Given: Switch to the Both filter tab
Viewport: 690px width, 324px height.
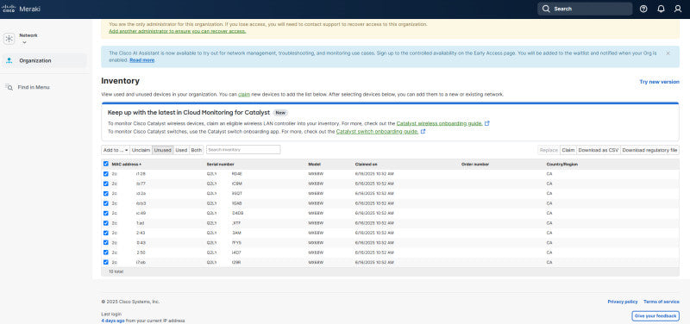Looking at the screenshot, I should (x=197, y=150).
